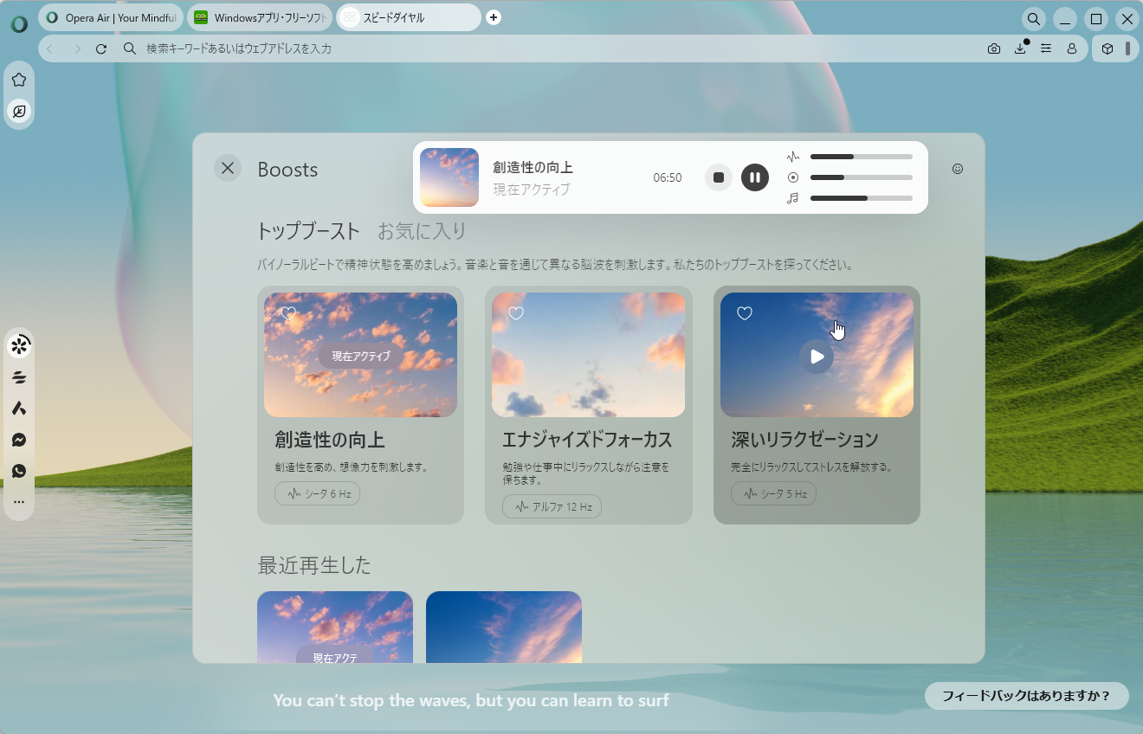Open the sidebar three-dots more menu
Image resolution: width=1143 pixels, height=734 pixels.
pyautogui.click(x=19, y=502)
